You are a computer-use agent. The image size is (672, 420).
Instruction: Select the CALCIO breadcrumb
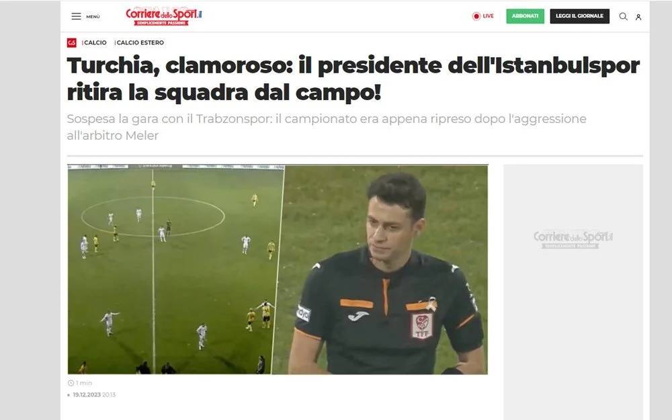(x=95, y=42)
